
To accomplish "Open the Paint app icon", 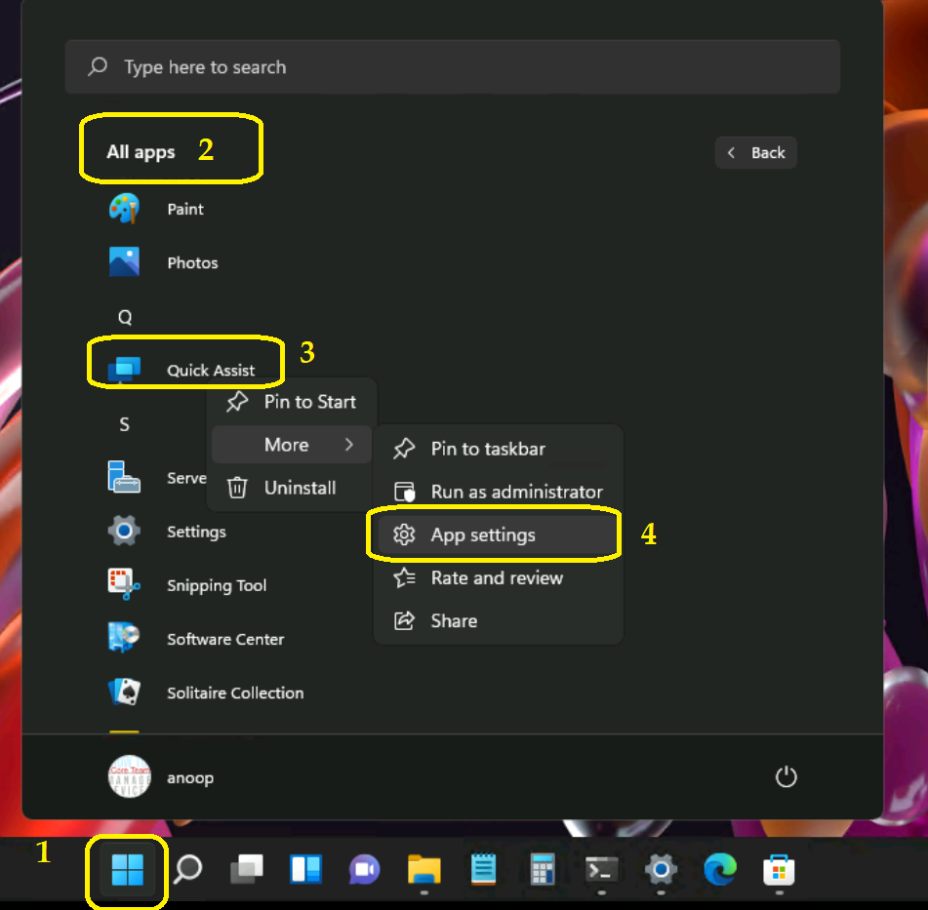I will click(x=124, y=209).
